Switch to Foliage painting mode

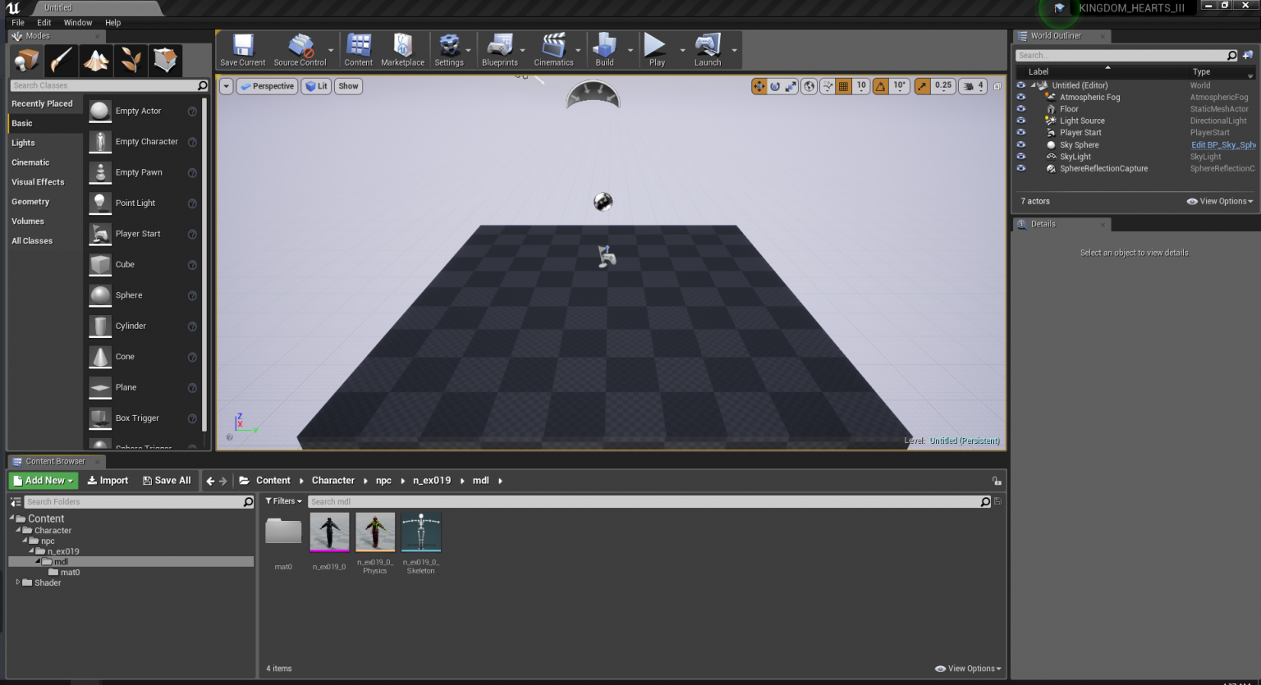[x=131, y=60]
